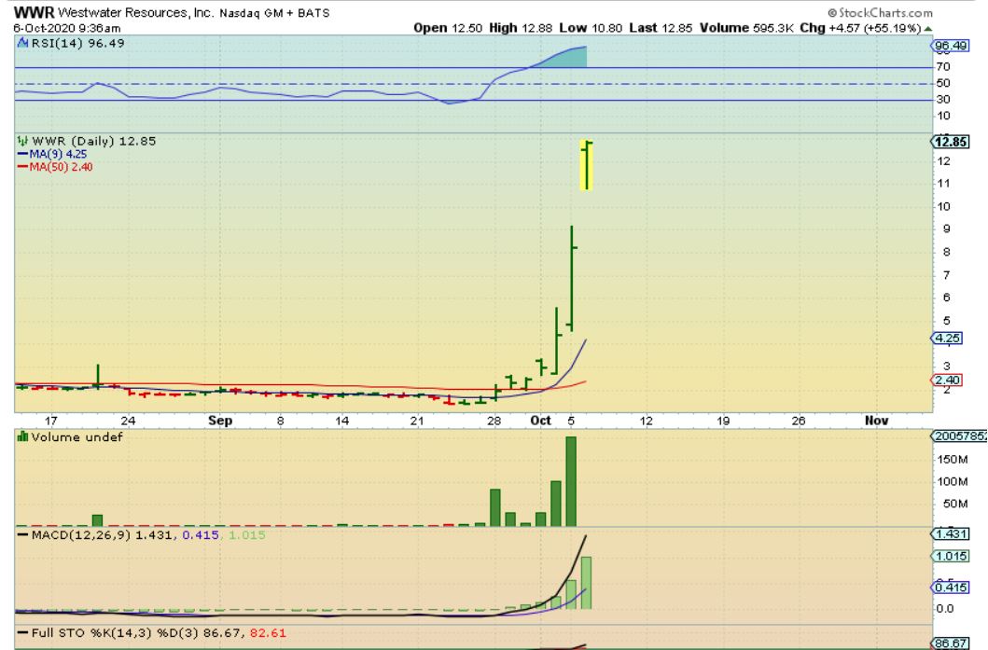Click the blue MA(9) legend line
Screen dimensions: 988x650
coord(22,154)
